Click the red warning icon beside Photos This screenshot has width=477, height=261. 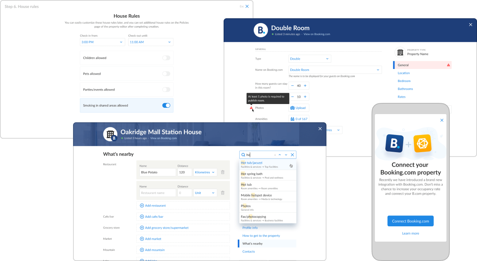pyautogui.click(x=251, y=108)
